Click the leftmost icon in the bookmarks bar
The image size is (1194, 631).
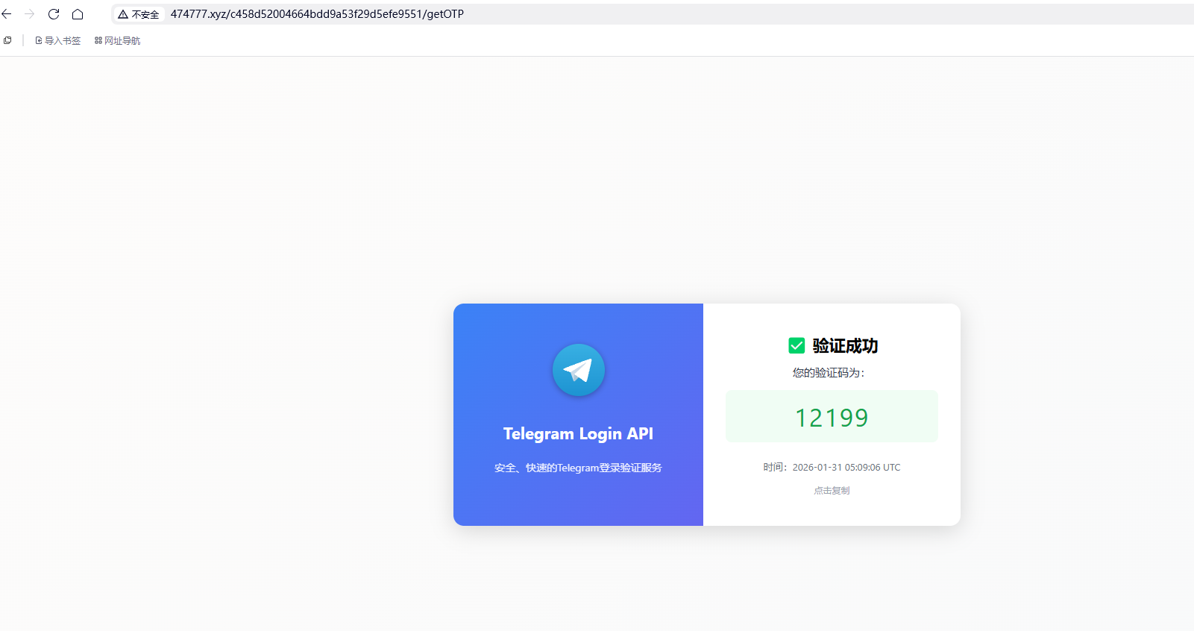(7, 40)
